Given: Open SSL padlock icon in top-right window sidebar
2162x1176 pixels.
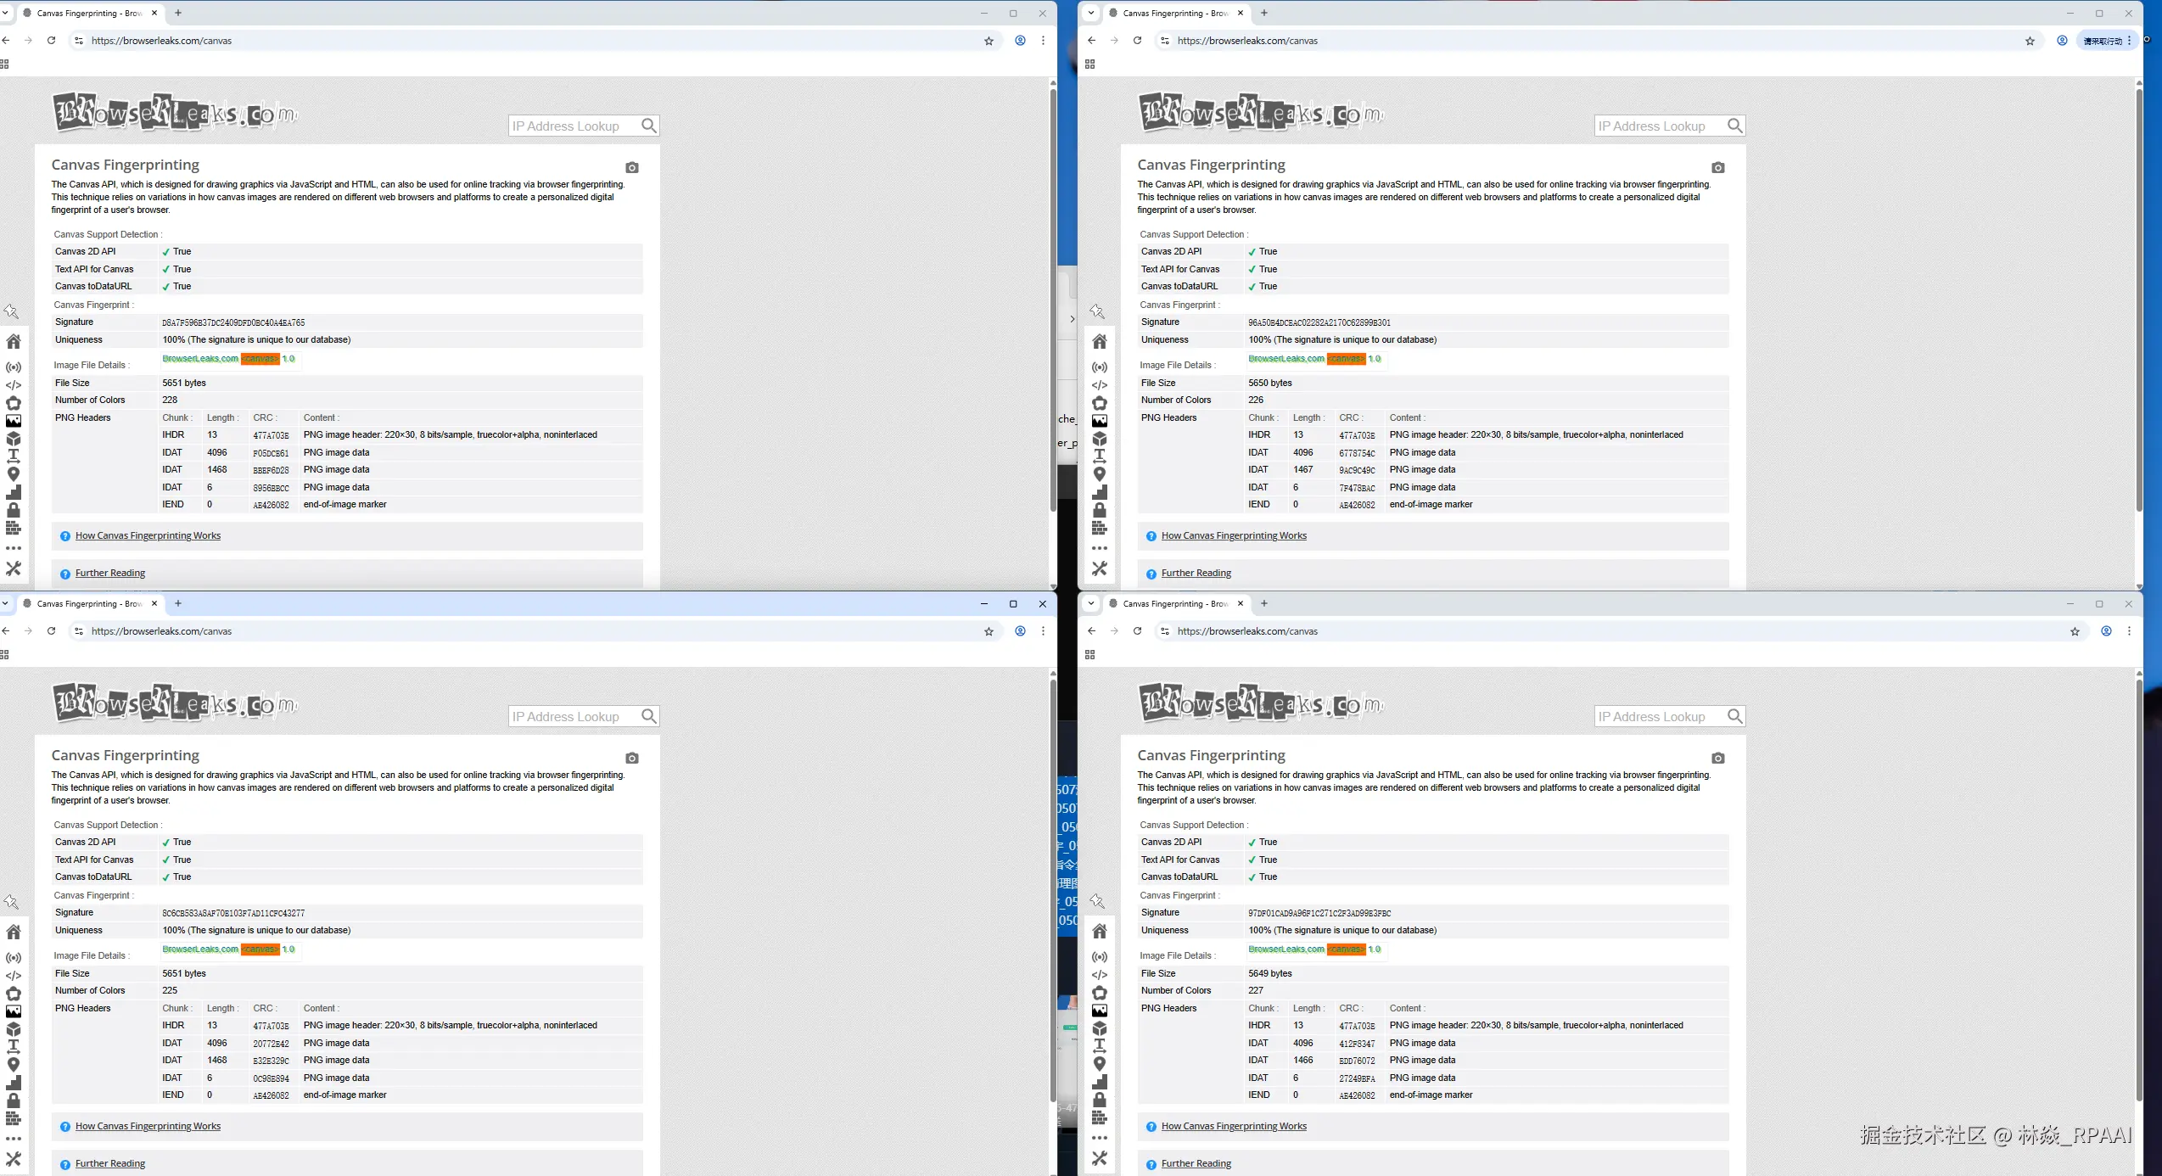Looking at the screenshot, I should point(1100,510).
